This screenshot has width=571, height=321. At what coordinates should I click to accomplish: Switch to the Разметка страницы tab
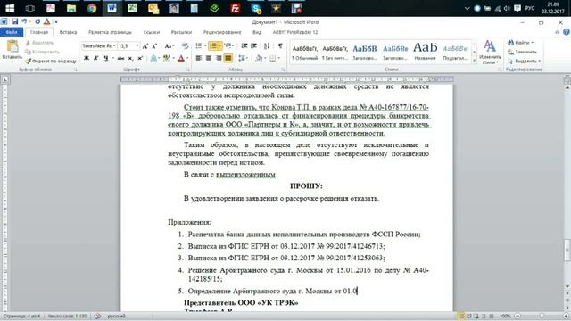click(x=110, y=32)
